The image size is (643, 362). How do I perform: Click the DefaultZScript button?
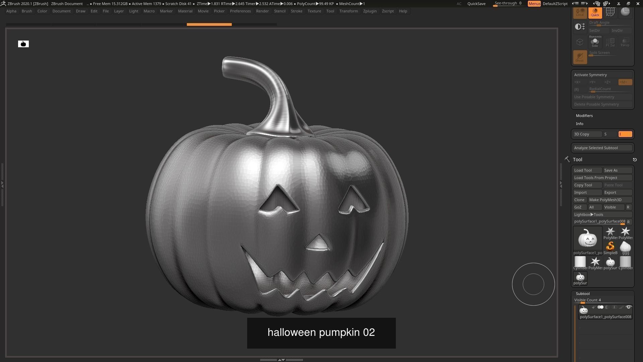pos(555,4)
